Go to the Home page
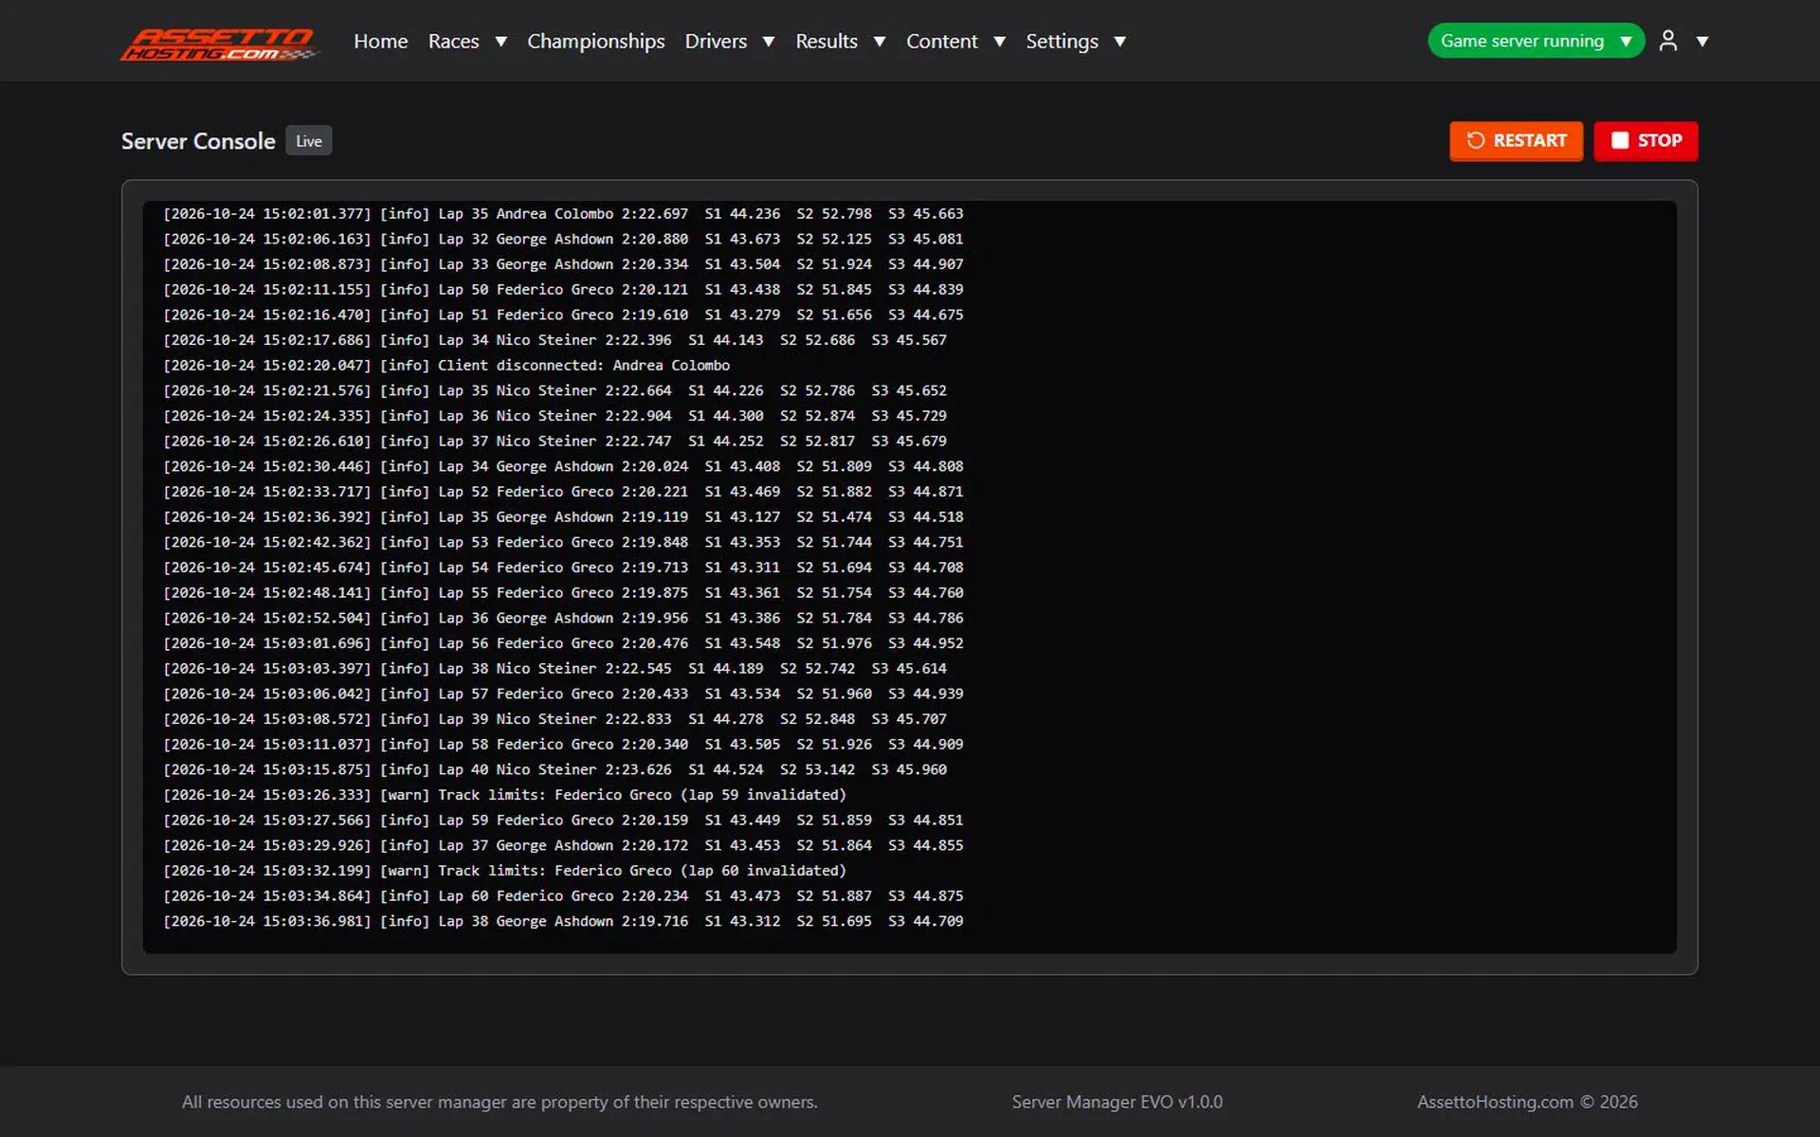 pyautogui.click(x=380, y=41)
